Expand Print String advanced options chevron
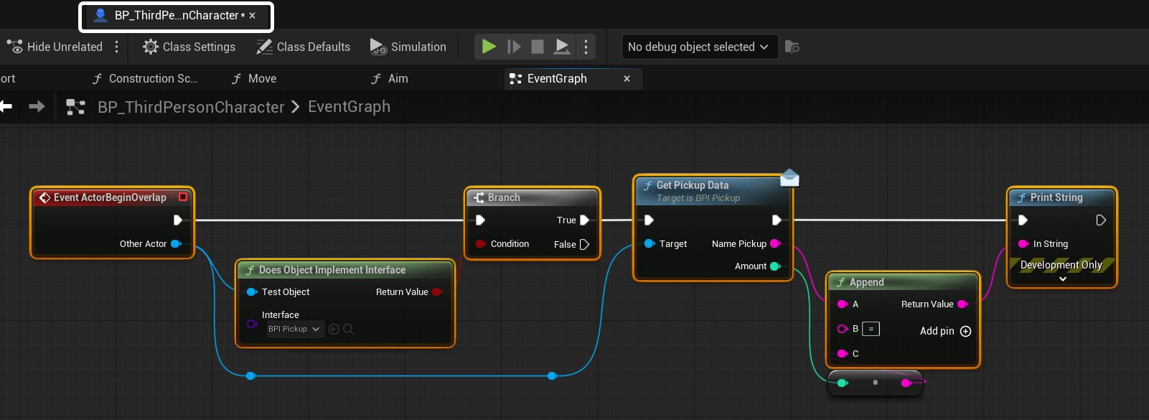The image size is (1149, 420). coord(1062,279)
